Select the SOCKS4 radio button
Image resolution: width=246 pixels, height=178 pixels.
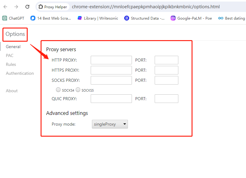[58, 90]
